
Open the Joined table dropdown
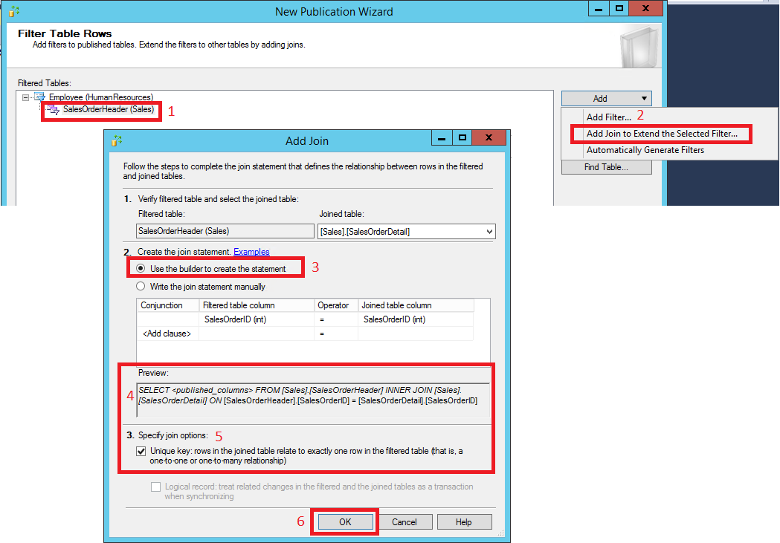pyautogui.click(x=489, y=231)
